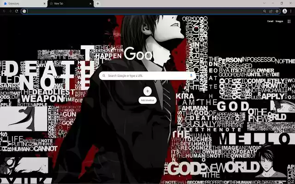295x184 pixels.
Task: Click the browser forward arrow
Action: [x=10, y=11]
